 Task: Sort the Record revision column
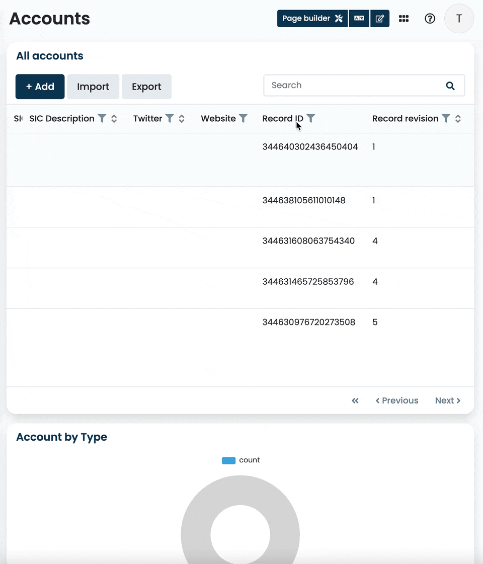[458, 118]
